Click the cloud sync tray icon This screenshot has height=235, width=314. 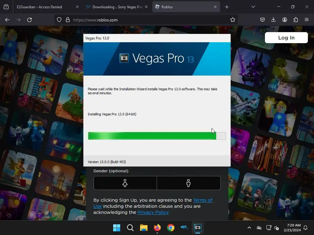(259, 228)
